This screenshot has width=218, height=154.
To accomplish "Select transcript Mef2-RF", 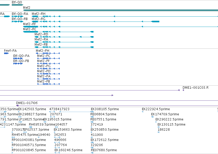I will click(x=121, y=27).
